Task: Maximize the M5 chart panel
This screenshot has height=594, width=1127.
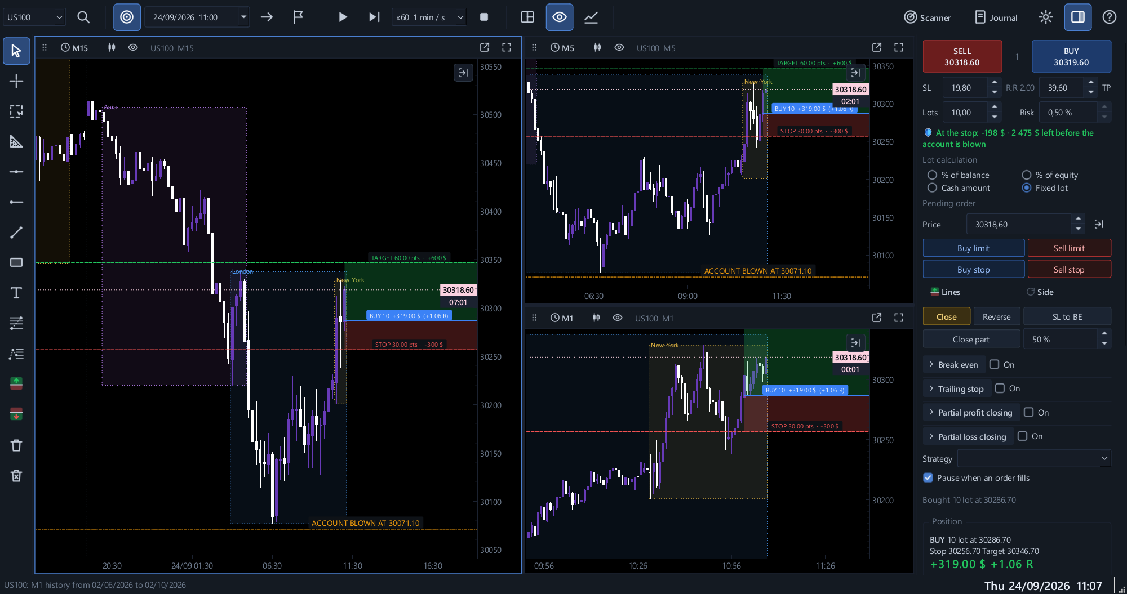Action: pyautogui.click(x=899, y=47)
